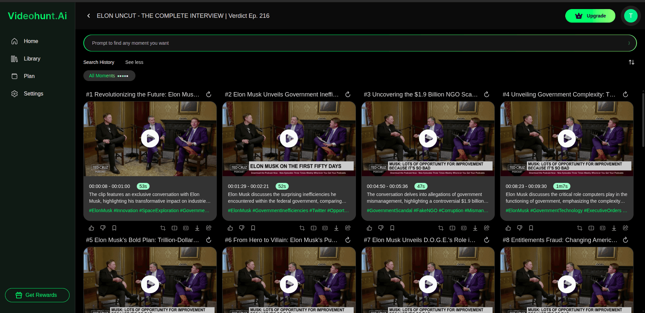Go back using the arrow beside the video title
This screenshot has height=313, width=645.
click(x=88, y=16)
